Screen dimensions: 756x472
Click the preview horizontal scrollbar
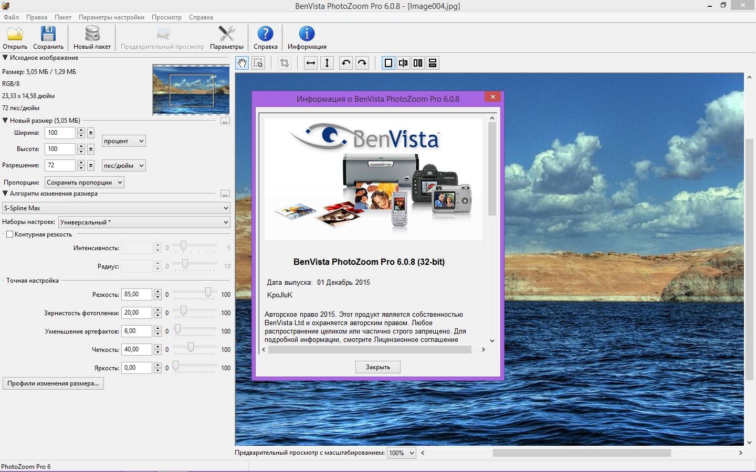click(582, 453)
